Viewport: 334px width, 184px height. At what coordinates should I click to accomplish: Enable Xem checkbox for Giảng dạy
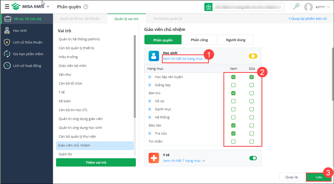point(233,85)
